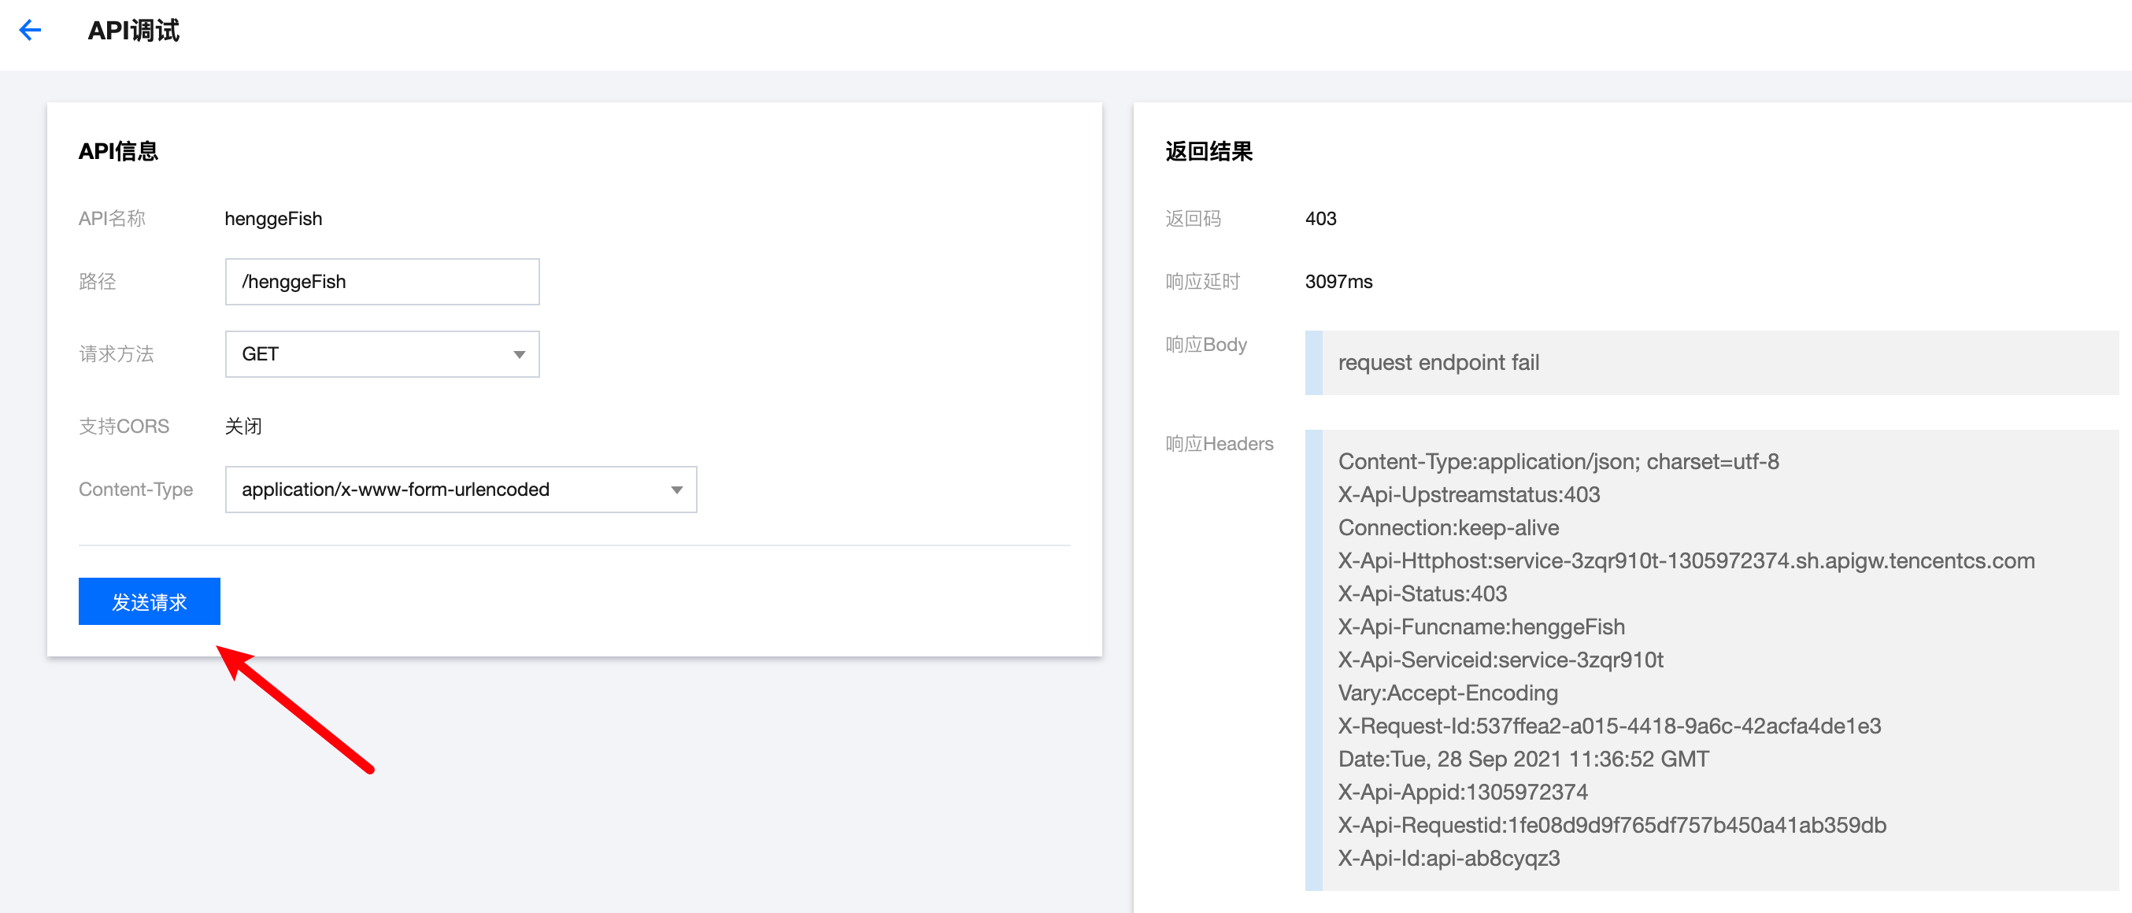Click the 关闭 CORS status text

(243, 427)
